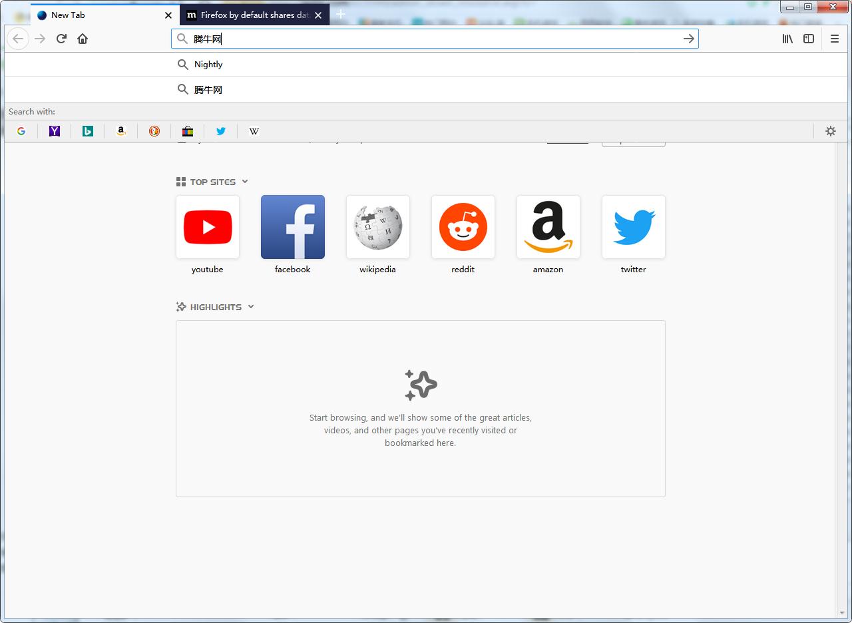
Task: Click the page's vertical scrollbar down arrow
Action: click(x=842, y=613)
